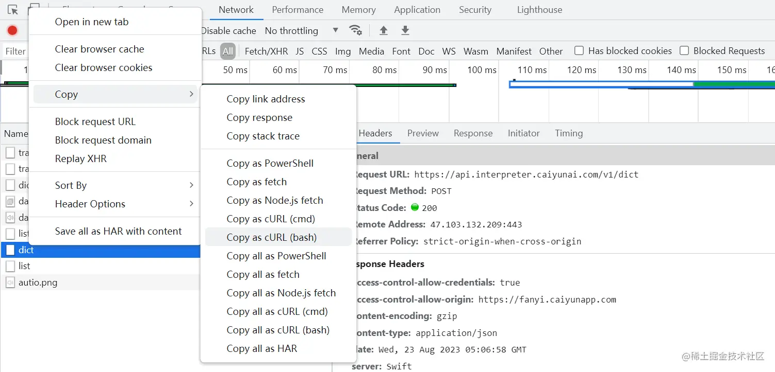The width and height of the screenshot is (775, 372).
Task: Select Copy response
Action: (278, 117)
